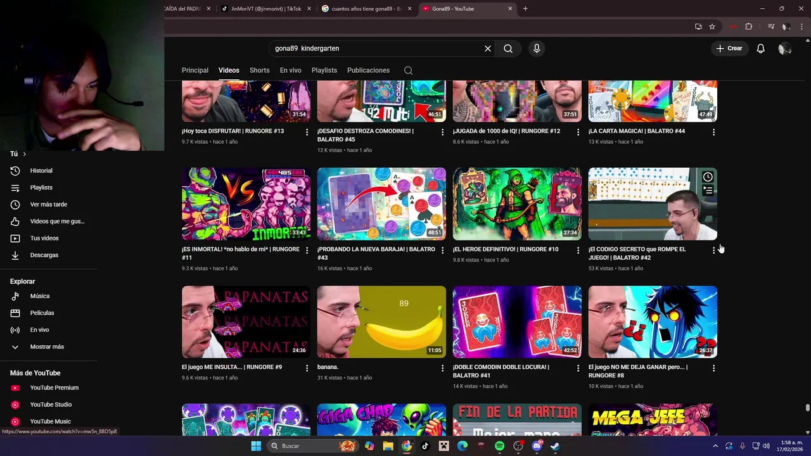Click the page scrollbar thumb
Viewport: 811px width, 456px height.
[807, 407]
